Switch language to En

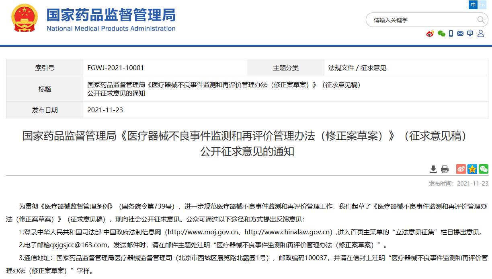[x=482, y=4]
